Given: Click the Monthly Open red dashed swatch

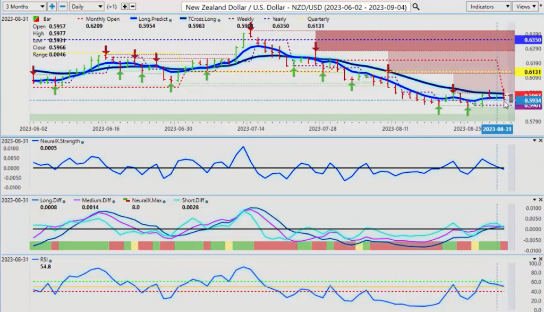Looking at the screenshot, I should [x=81, y=19].
